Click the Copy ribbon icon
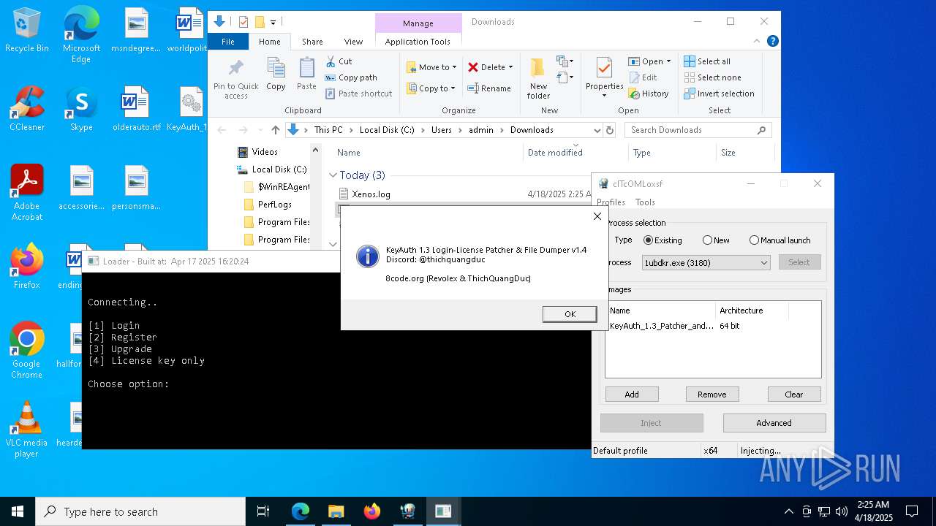Image resolution: width=936 pixels, height=526 pixels. [276, 75]
